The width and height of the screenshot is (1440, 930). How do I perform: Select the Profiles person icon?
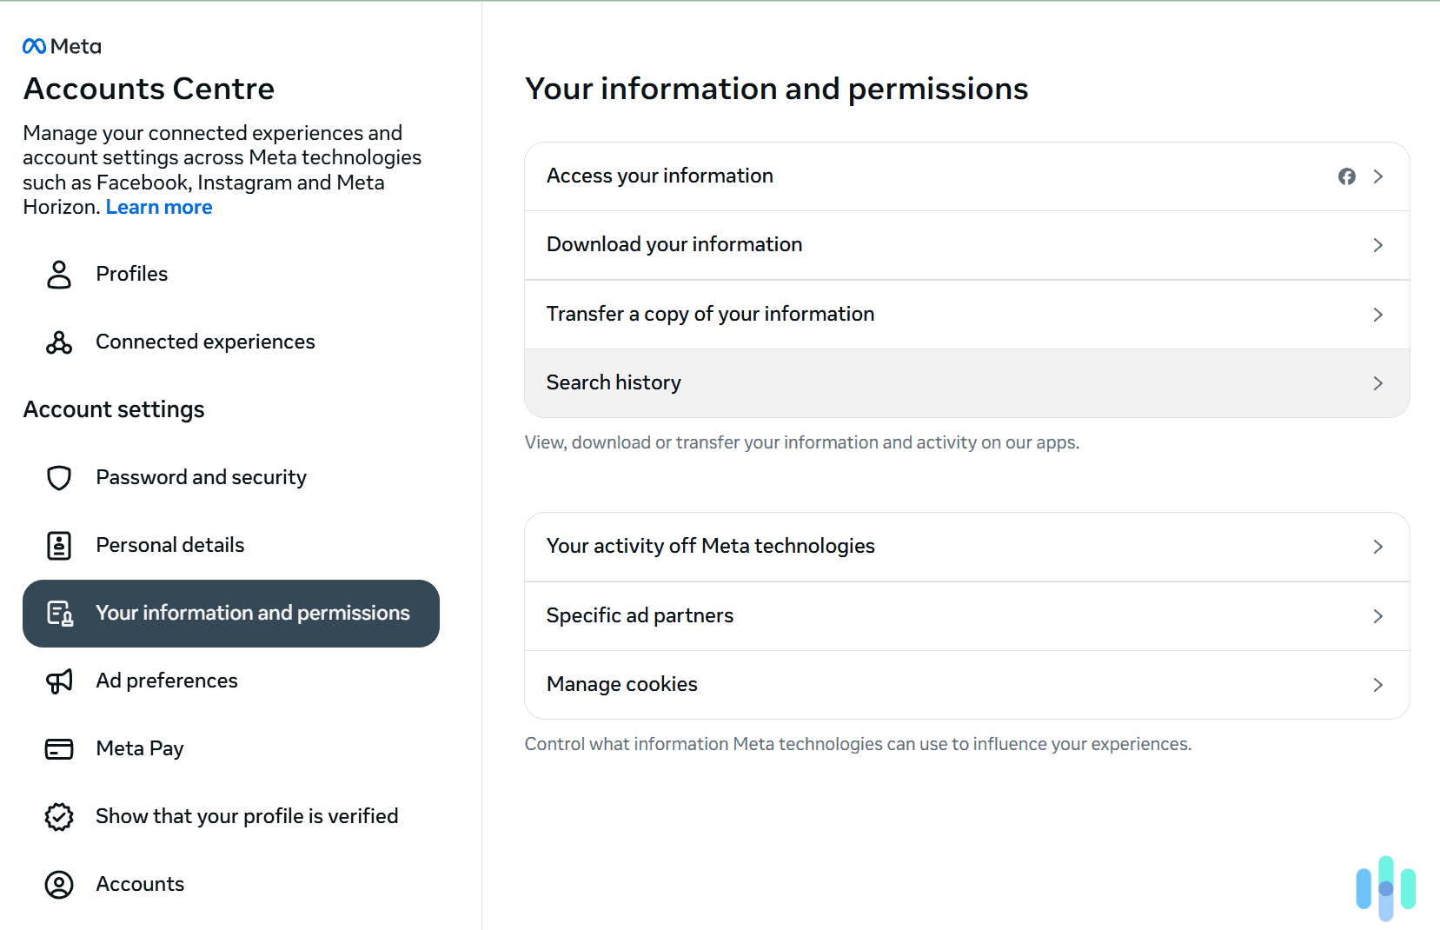click(58, 274)
